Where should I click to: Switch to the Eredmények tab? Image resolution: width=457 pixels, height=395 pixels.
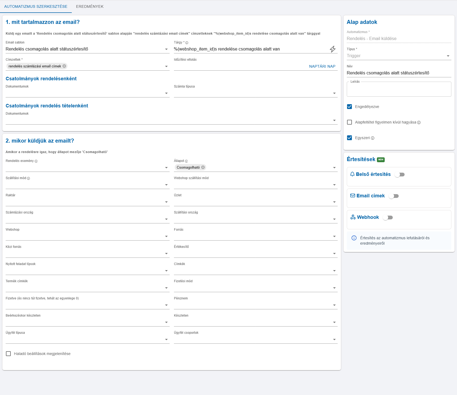[90, 6]
